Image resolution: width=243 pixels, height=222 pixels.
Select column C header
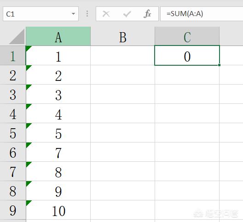click(x=187, y=36)
